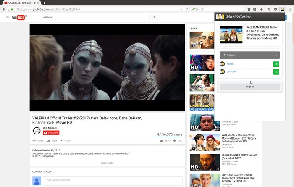Open YouTube guide hamburger menu
This screenshot has width=294, height=187.
pyautogui.click(x=8, y=18)
